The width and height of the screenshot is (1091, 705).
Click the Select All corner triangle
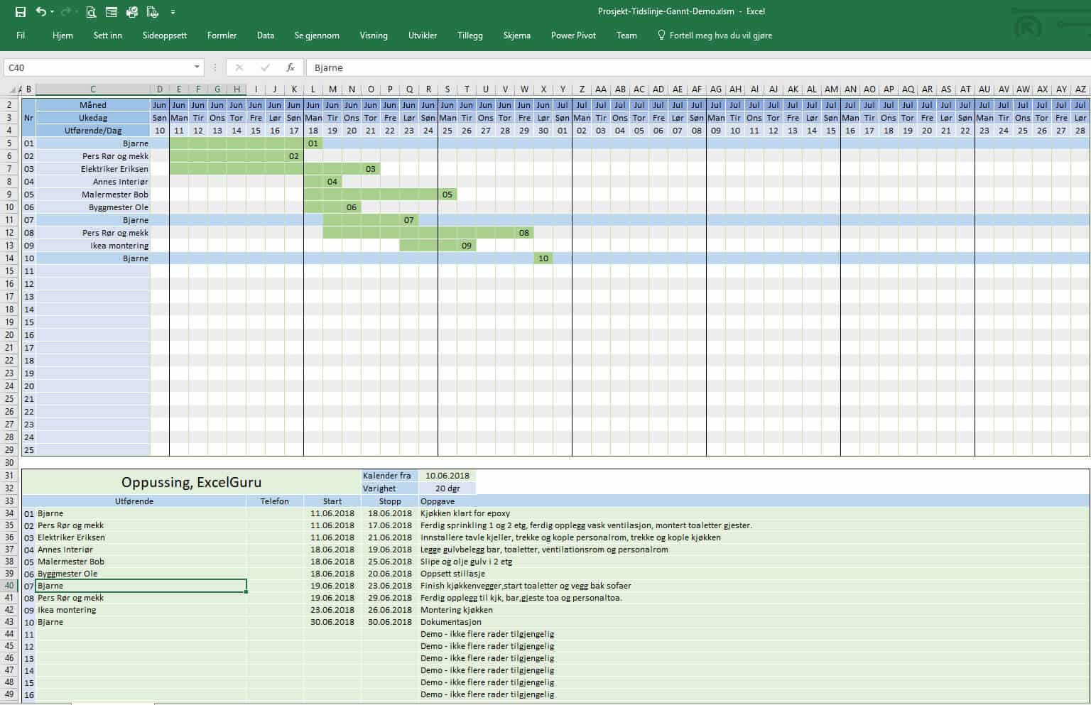pyautogui.click(x=11, y=89)
